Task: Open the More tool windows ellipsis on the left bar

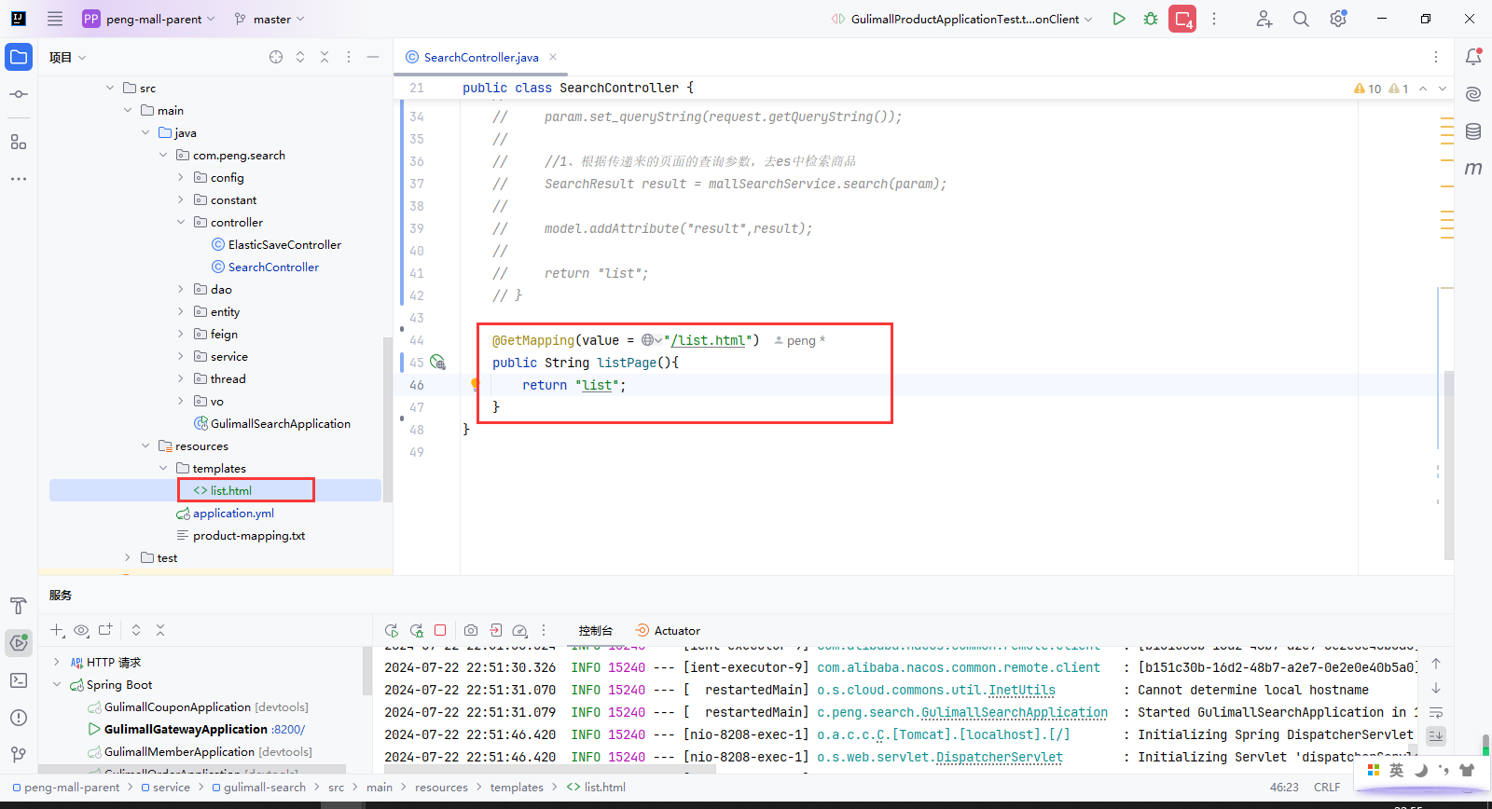Action: coord(19,178)
